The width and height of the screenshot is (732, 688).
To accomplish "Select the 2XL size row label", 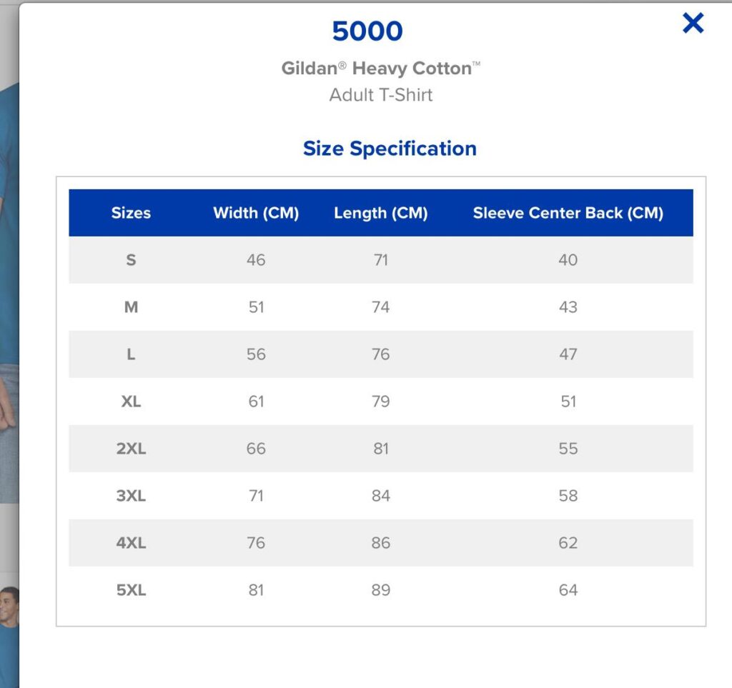I will coord(132,448).
